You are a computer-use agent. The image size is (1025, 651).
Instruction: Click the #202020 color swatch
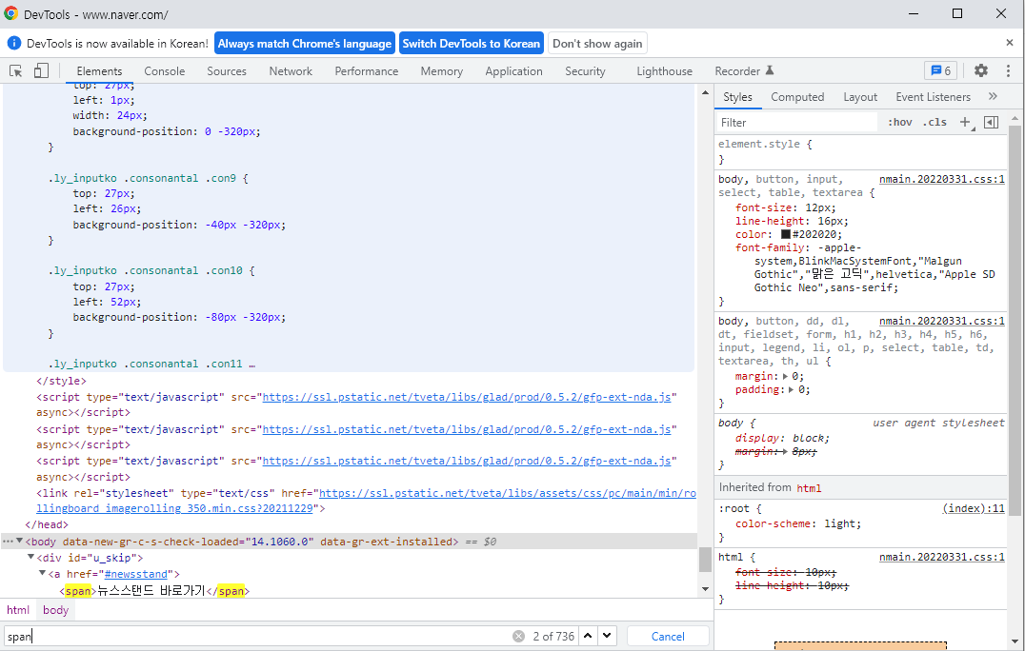click(787, 234)
